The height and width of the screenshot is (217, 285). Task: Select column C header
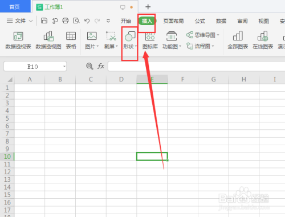(x=91, y=79)
